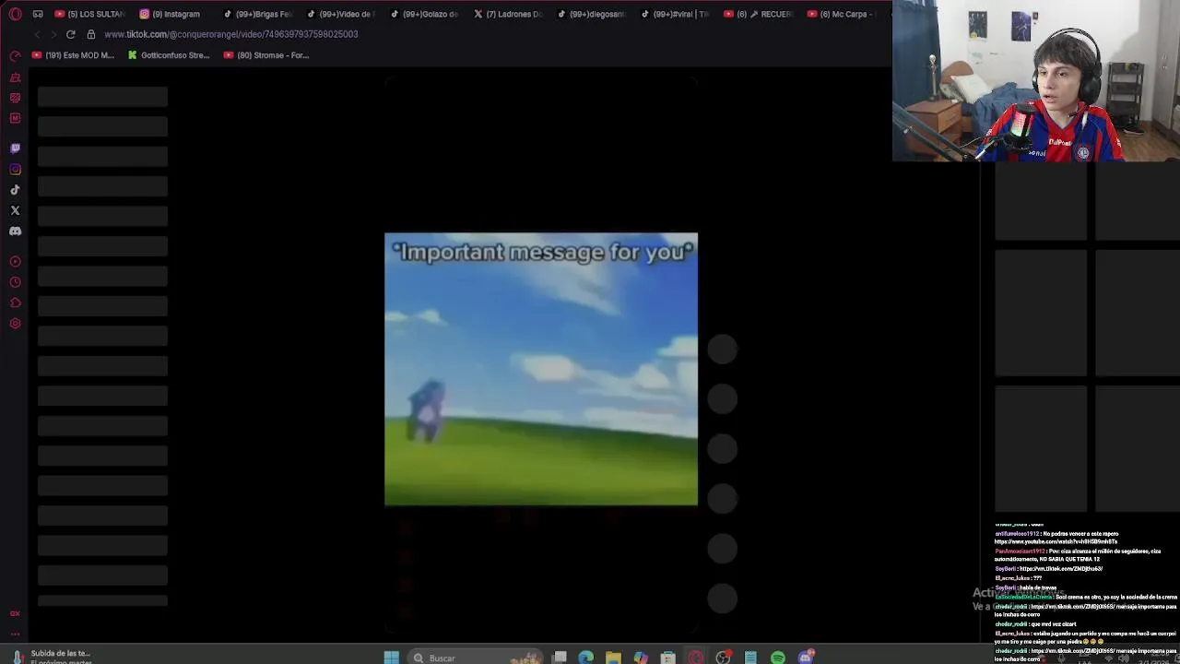Switch to the Video de TikTok tab
Viewport: 1180px width, 664px height.
click(341, 14)
